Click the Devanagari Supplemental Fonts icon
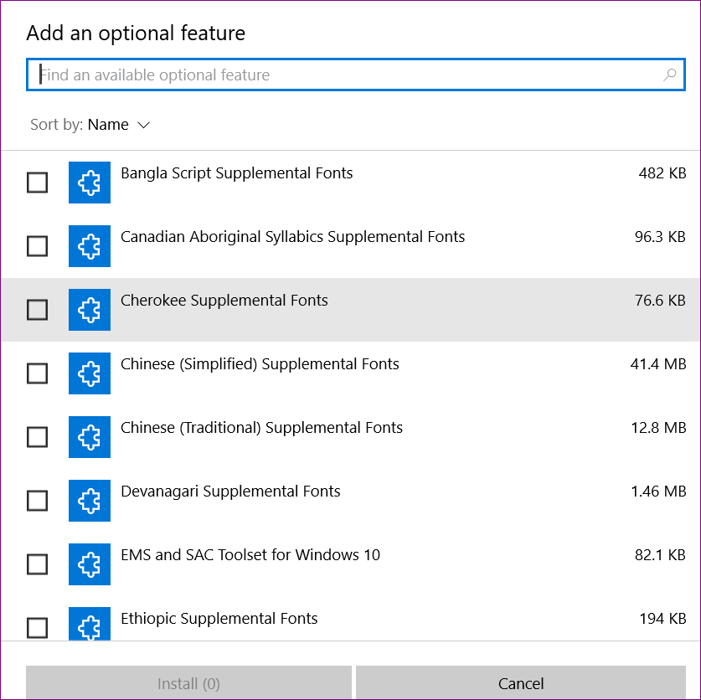 coord(89,501)
